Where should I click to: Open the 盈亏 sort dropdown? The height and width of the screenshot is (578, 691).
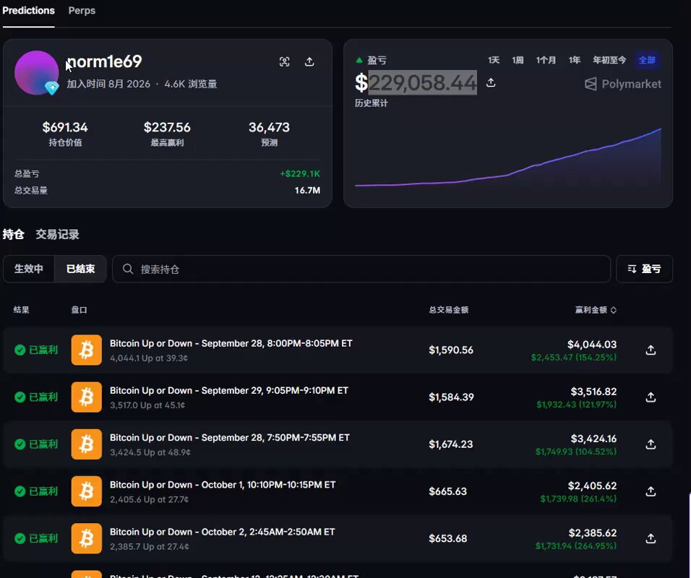click(644, 269)
